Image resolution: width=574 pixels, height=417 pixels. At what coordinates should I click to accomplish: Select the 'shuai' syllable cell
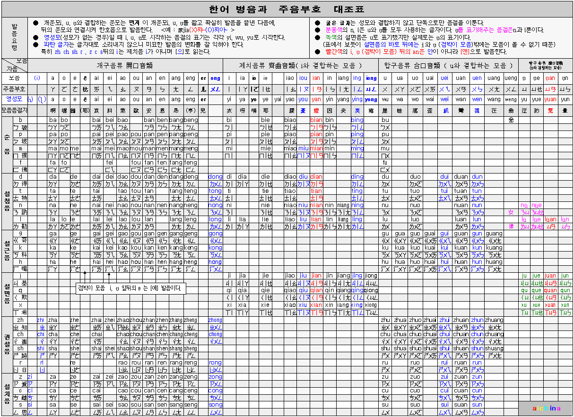coord(430,348)
